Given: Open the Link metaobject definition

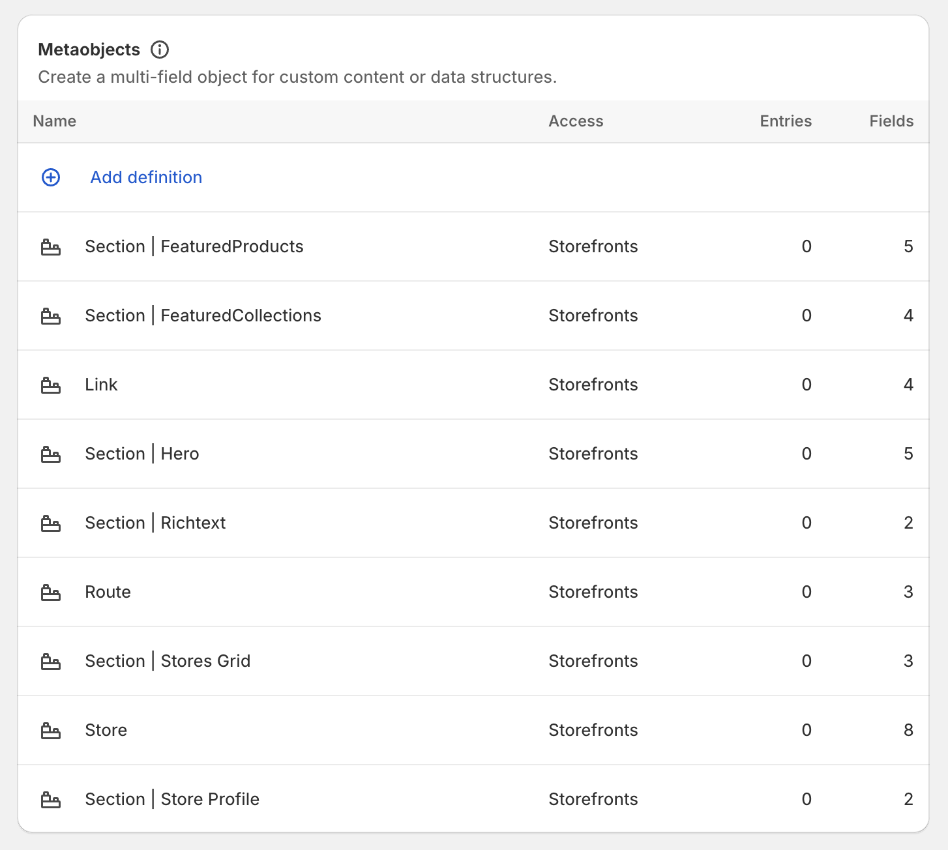Looking at the screenshot, I should tap(101, 385).
